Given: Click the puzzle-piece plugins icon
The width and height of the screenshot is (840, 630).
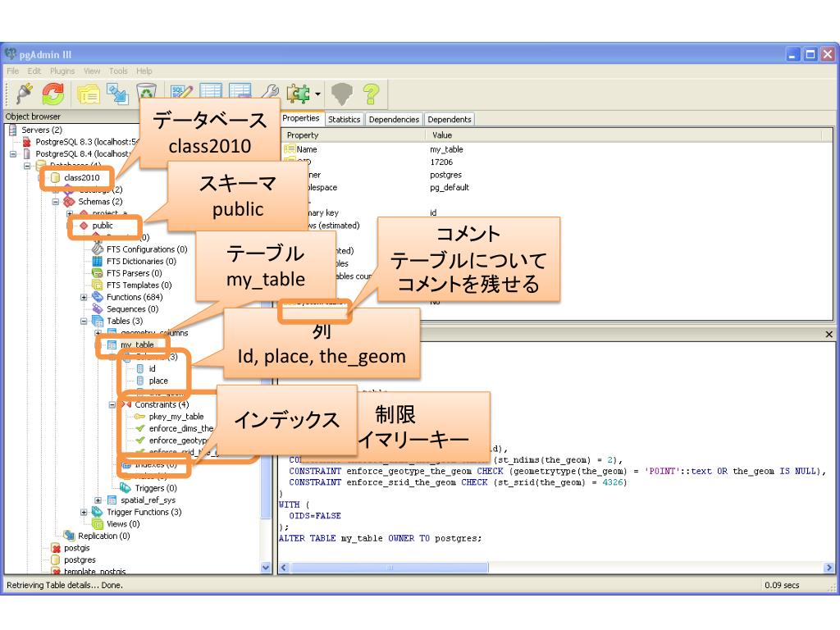Looking at the screenshot, I should 299,94.
